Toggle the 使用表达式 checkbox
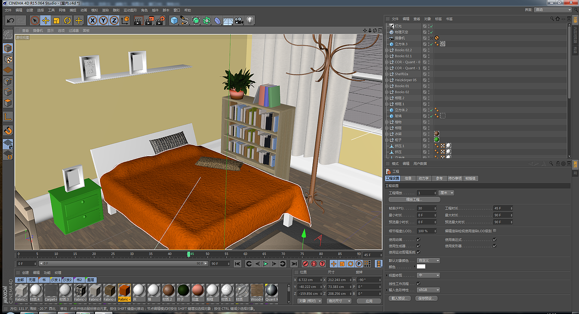Viewport: 579px width, 314px height. click(494, 240)
